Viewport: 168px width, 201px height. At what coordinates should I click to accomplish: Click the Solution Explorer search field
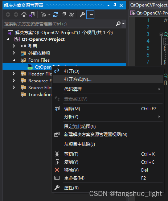tap(59, 24)
